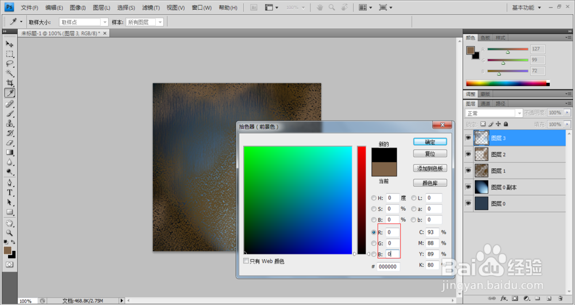
Task: Click 复位 button
Action: tap(430, 154)
